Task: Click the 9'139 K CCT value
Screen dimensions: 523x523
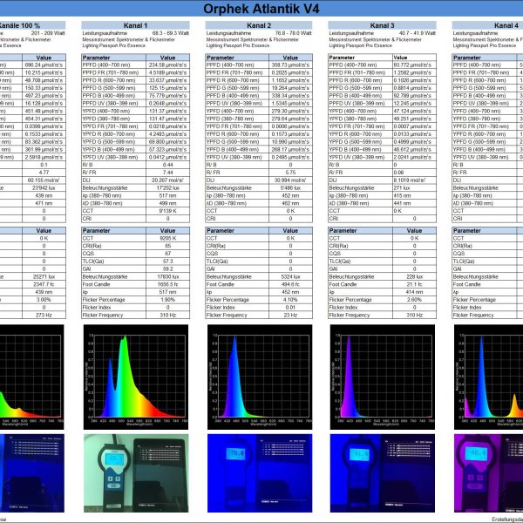Action: pos(167,211)
